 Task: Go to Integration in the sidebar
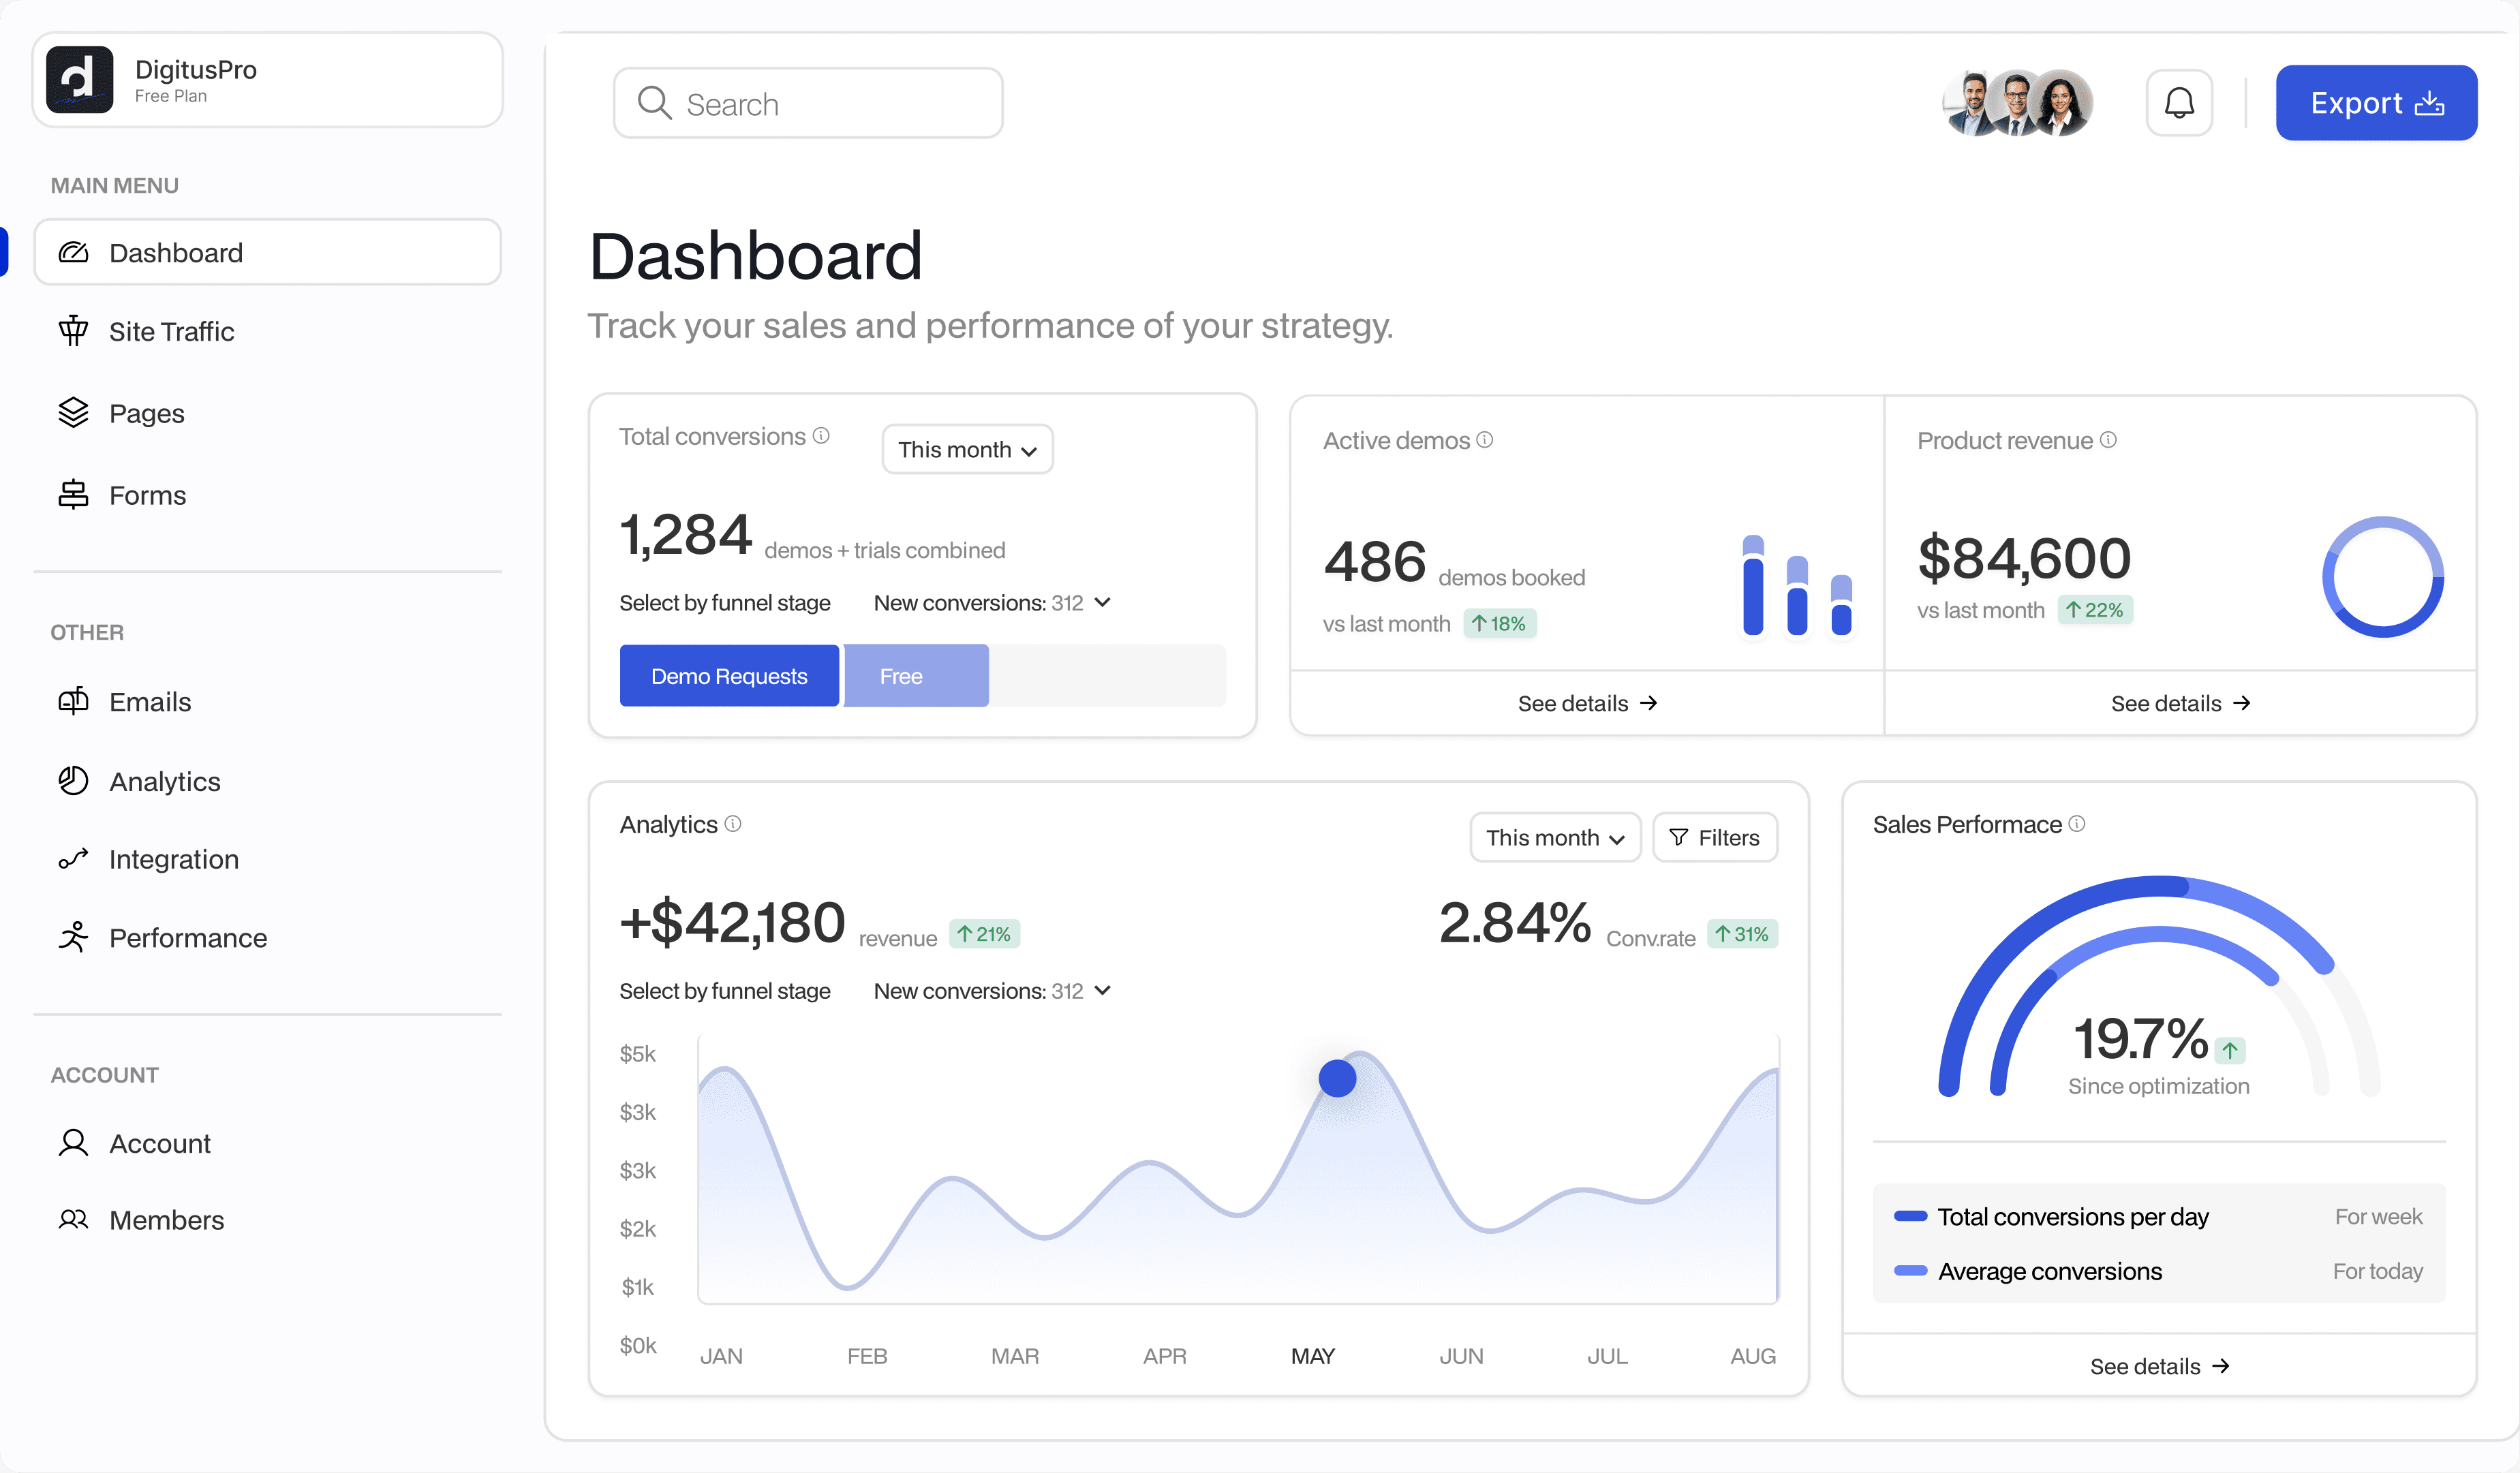pyautogui.click(x=173, y=860)
